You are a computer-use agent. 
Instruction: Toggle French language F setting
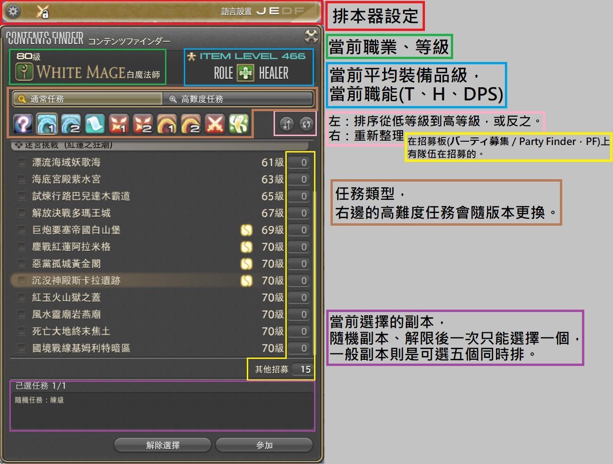[x=299, y=11]
